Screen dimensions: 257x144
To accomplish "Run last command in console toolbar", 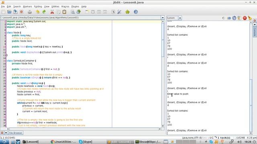I will click(224, 18).
